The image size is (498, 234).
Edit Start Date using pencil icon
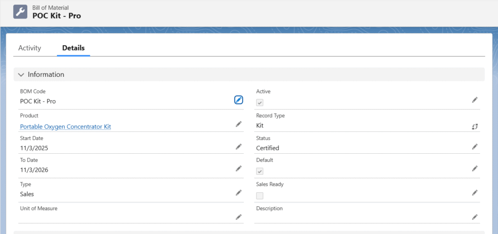point(238,146)
